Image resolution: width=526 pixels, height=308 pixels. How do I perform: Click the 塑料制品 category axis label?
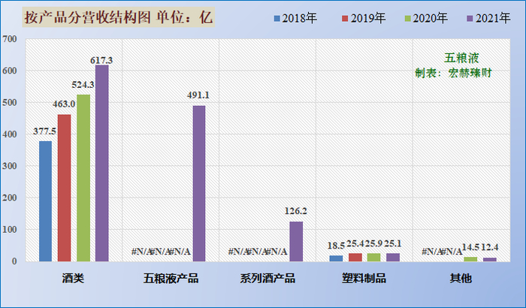click(x=364, y=278)
